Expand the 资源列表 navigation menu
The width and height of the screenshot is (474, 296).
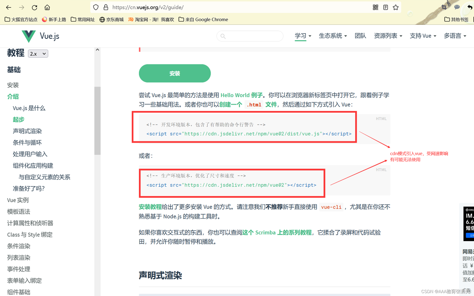tap(388, 36)
